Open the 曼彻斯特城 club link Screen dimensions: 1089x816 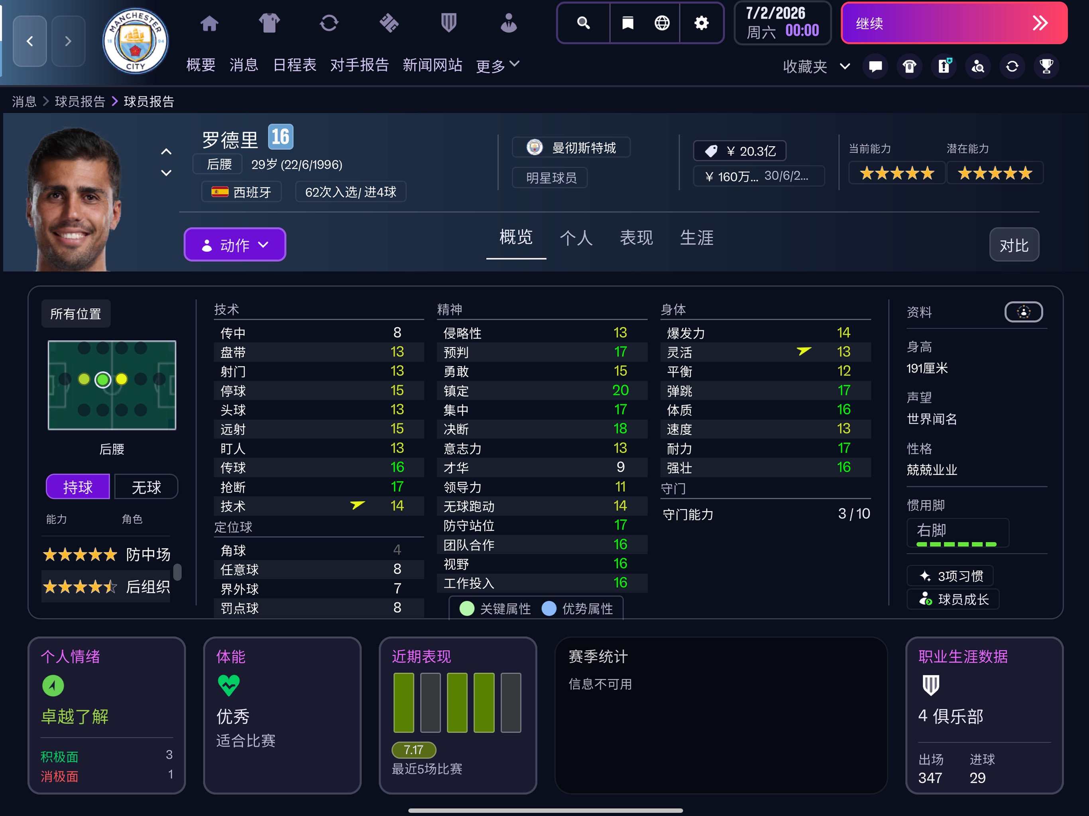point(571,148)
